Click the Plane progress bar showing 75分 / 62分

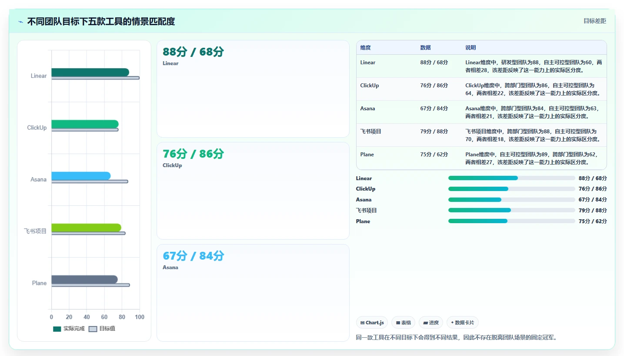512,221
